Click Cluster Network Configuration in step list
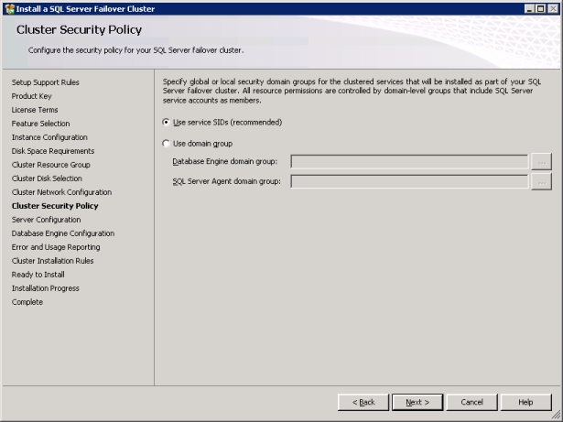 coord(61,192)
